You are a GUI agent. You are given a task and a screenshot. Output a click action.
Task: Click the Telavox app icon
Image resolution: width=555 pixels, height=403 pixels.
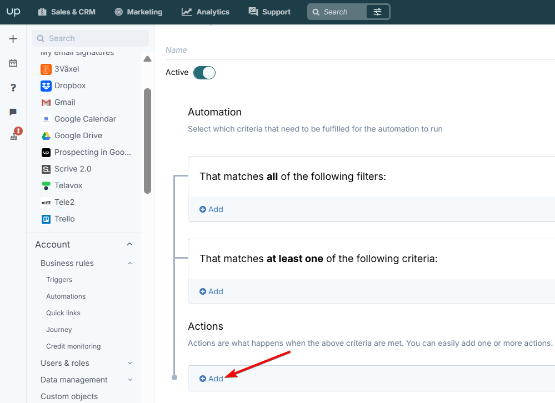pos(46,185)
